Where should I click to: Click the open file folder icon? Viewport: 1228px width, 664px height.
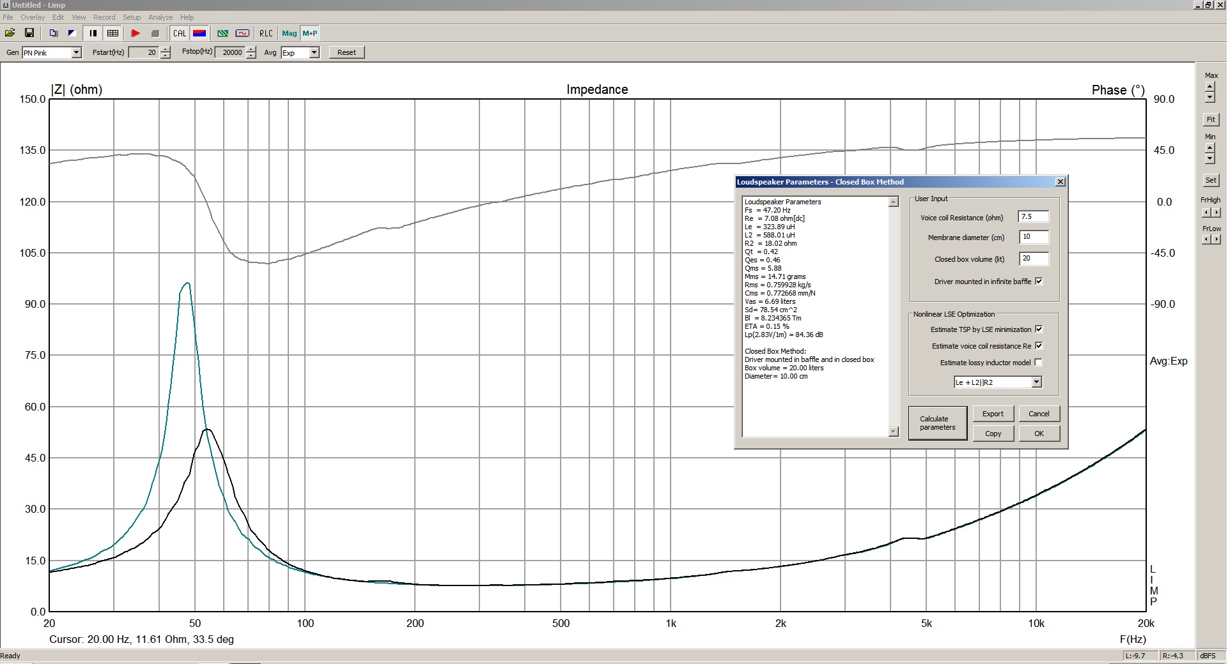[10, 33]
